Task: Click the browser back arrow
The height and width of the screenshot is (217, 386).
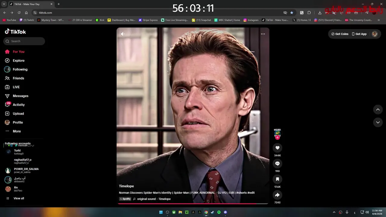Action: pyautogui.click(x=5, y=13)
